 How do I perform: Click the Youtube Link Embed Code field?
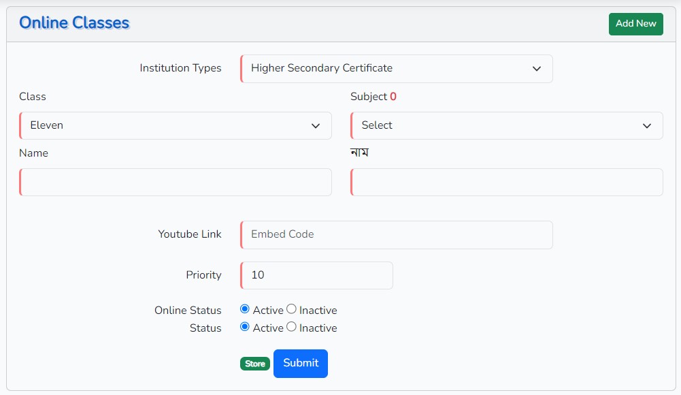396,235
